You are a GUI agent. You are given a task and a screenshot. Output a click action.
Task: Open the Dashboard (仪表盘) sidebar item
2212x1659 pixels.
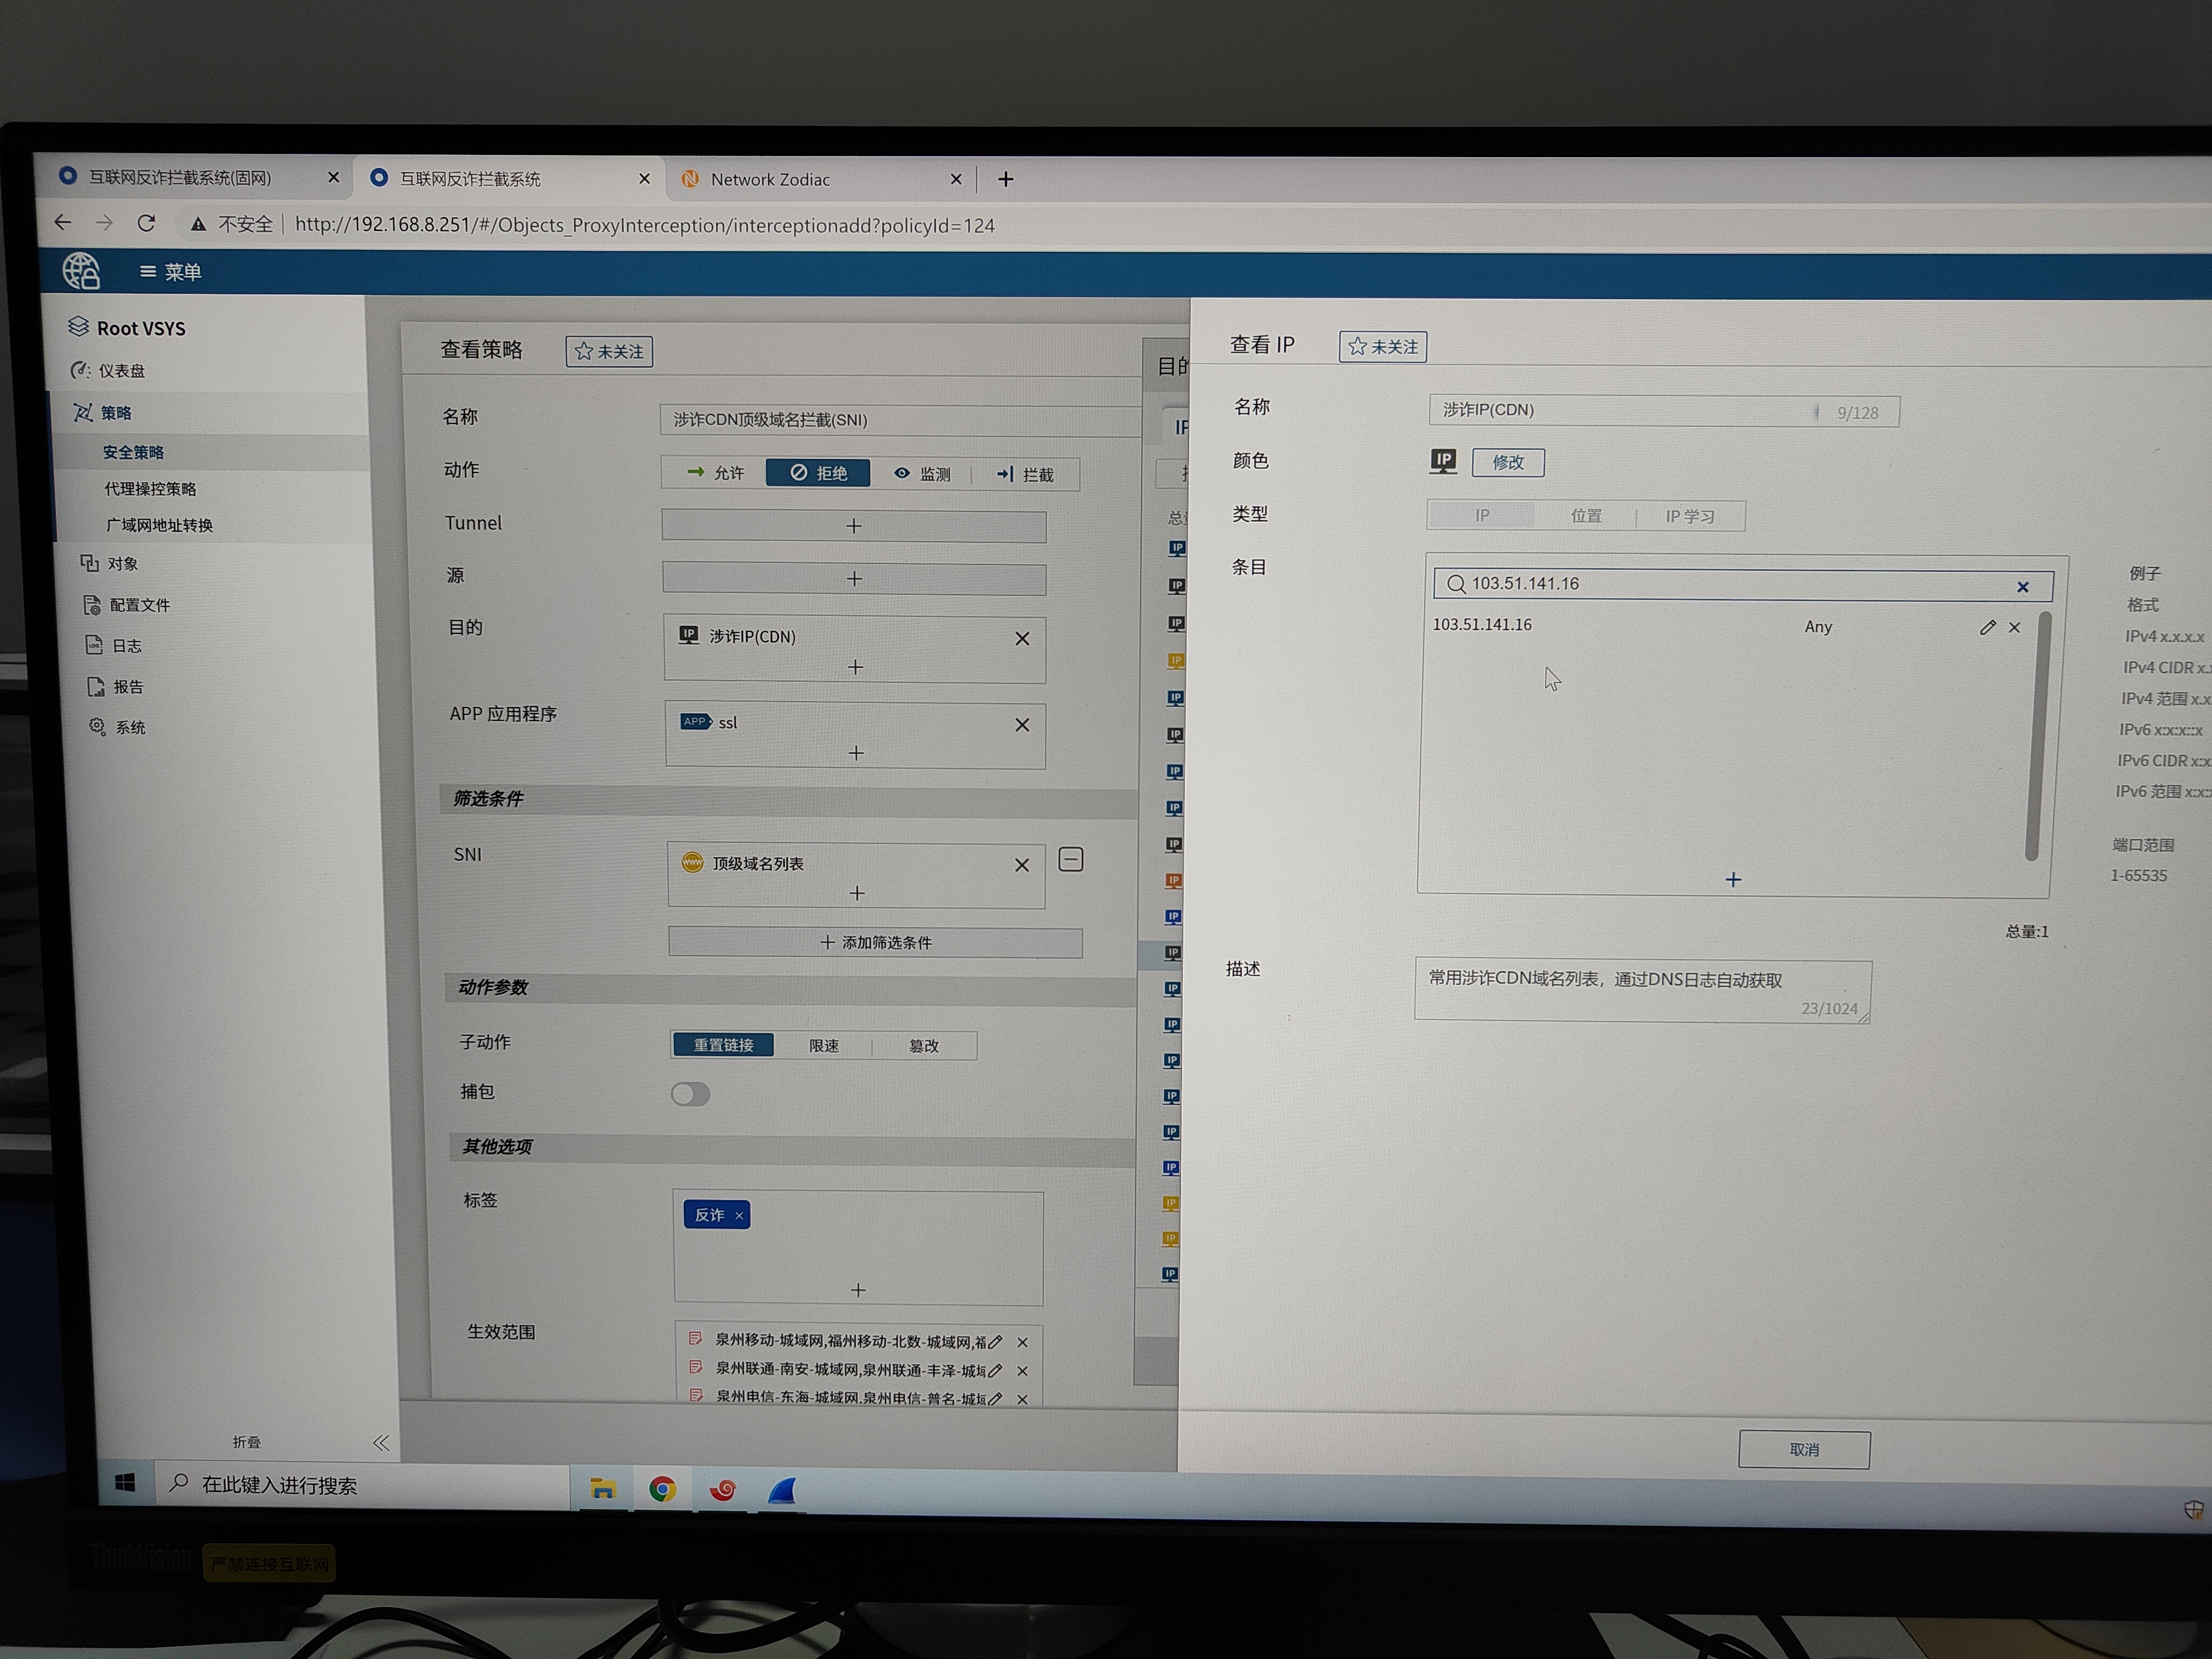pos(121,371)
